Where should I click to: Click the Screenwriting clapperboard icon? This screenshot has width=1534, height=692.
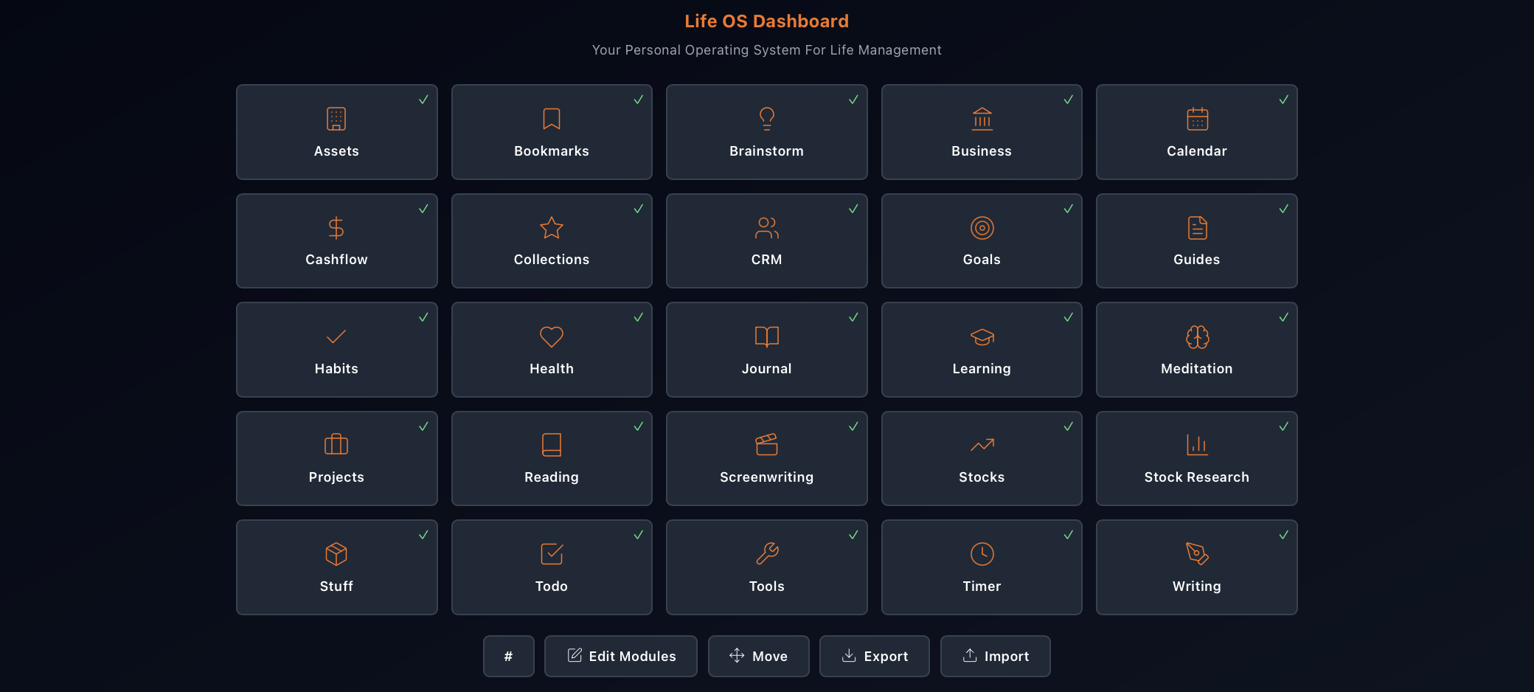[x=767, y=445]
